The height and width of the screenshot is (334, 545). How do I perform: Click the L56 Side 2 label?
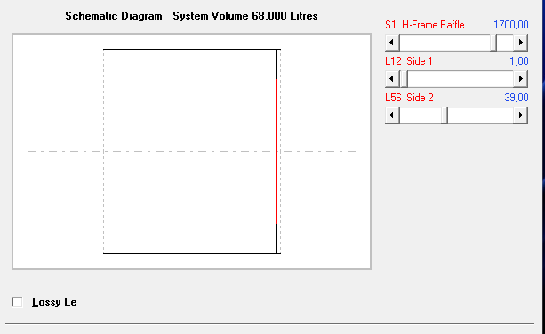[410, 98]
